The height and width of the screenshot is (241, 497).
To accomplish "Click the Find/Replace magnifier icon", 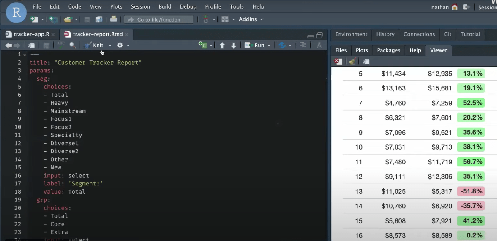I will tap(73, 45).
